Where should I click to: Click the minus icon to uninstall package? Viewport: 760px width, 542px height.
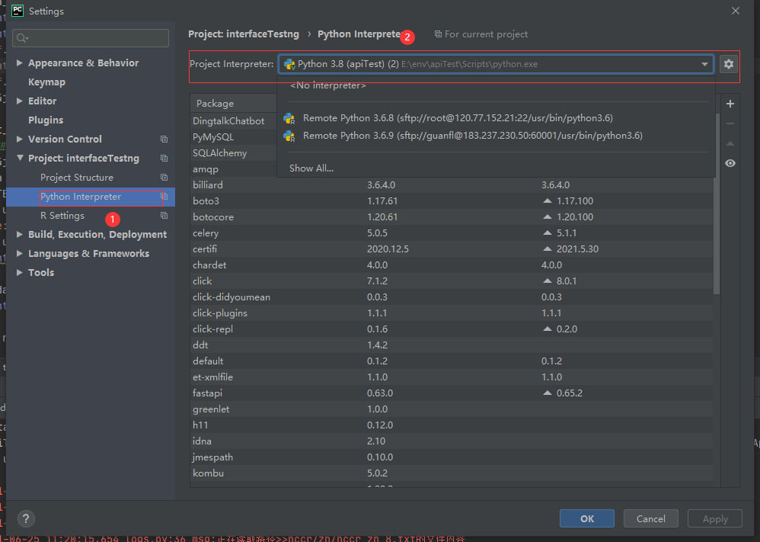(730, 123)
